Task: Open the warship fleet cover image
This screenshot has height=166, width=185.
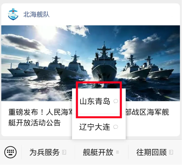Action: tap(92, 64)
